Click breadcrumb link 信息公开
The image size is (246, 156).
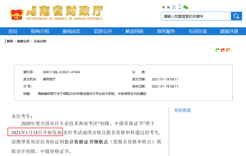(23, 41)
